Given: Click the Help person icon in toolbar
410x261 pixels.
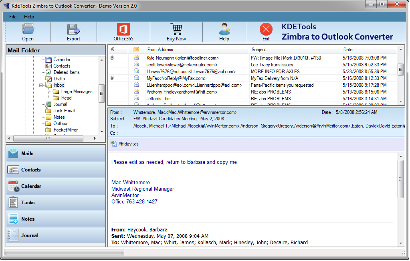Looking at the screenshot, I should (224, 29).
